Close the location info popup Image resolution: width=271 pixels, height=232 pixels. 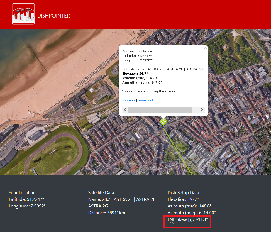click(x=206, y=48)
